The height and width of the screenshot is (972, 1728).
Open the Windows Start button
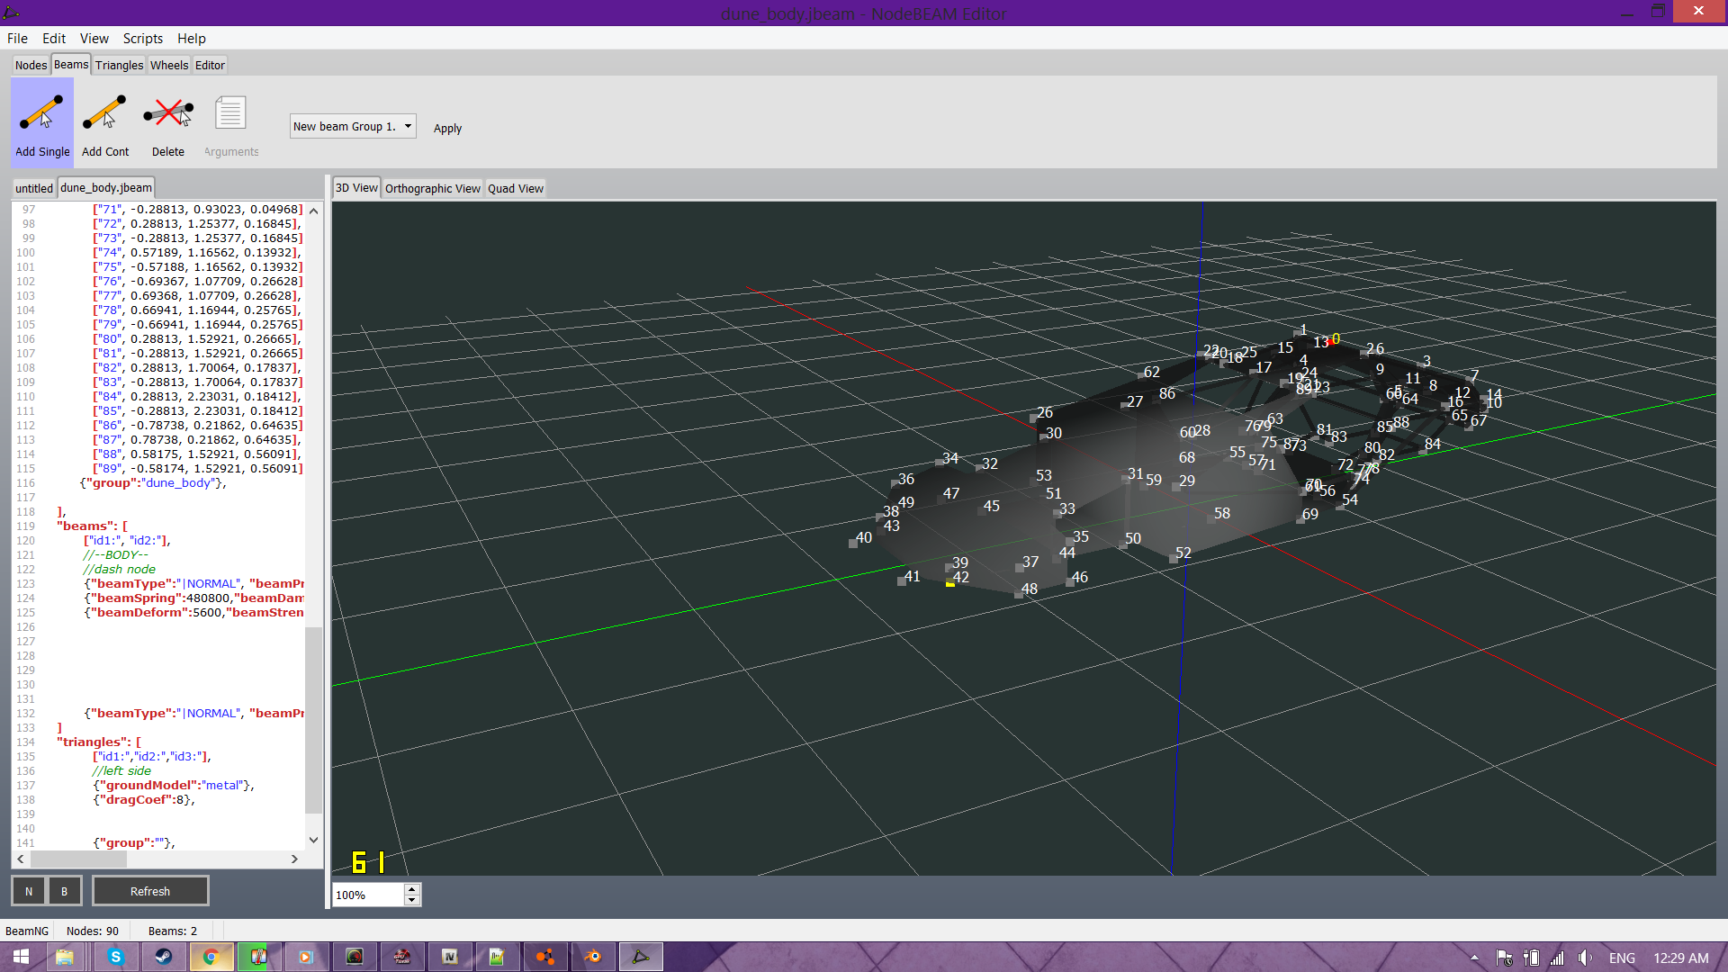pyautogui.click(x=20, y=957)
